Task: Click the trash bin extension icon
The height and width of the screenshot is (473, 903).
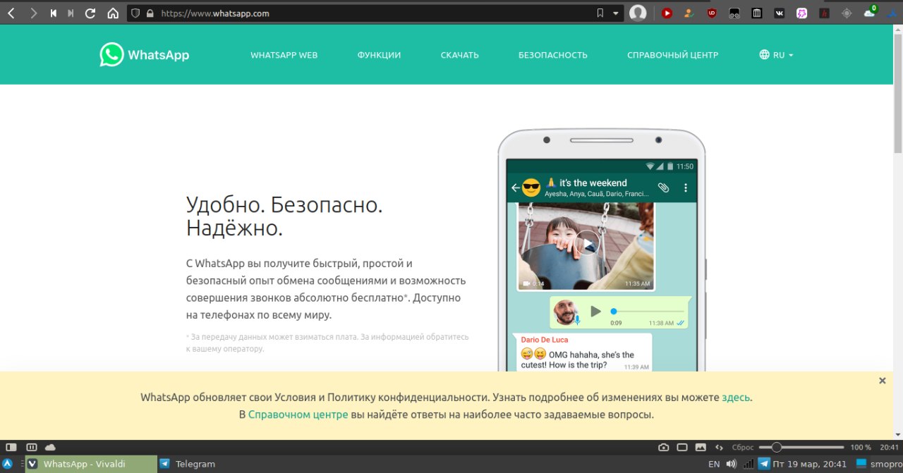Action: 757,13
